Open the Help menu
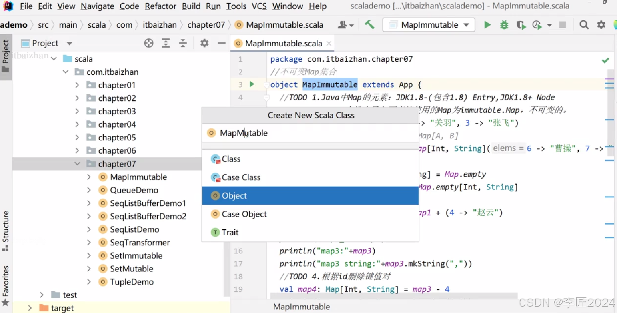 point(318,6)
